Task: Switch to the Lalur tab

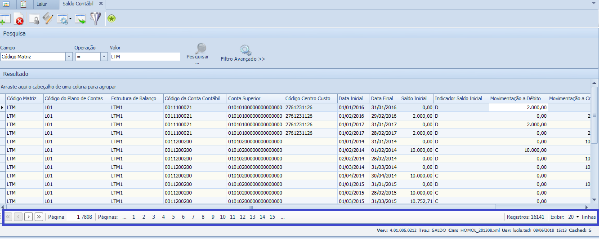Action: coord(41,4)
